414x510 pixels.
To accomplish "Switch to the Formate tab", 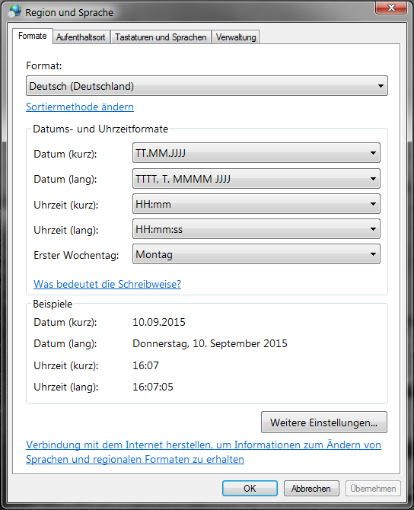I will pos(32,36).
